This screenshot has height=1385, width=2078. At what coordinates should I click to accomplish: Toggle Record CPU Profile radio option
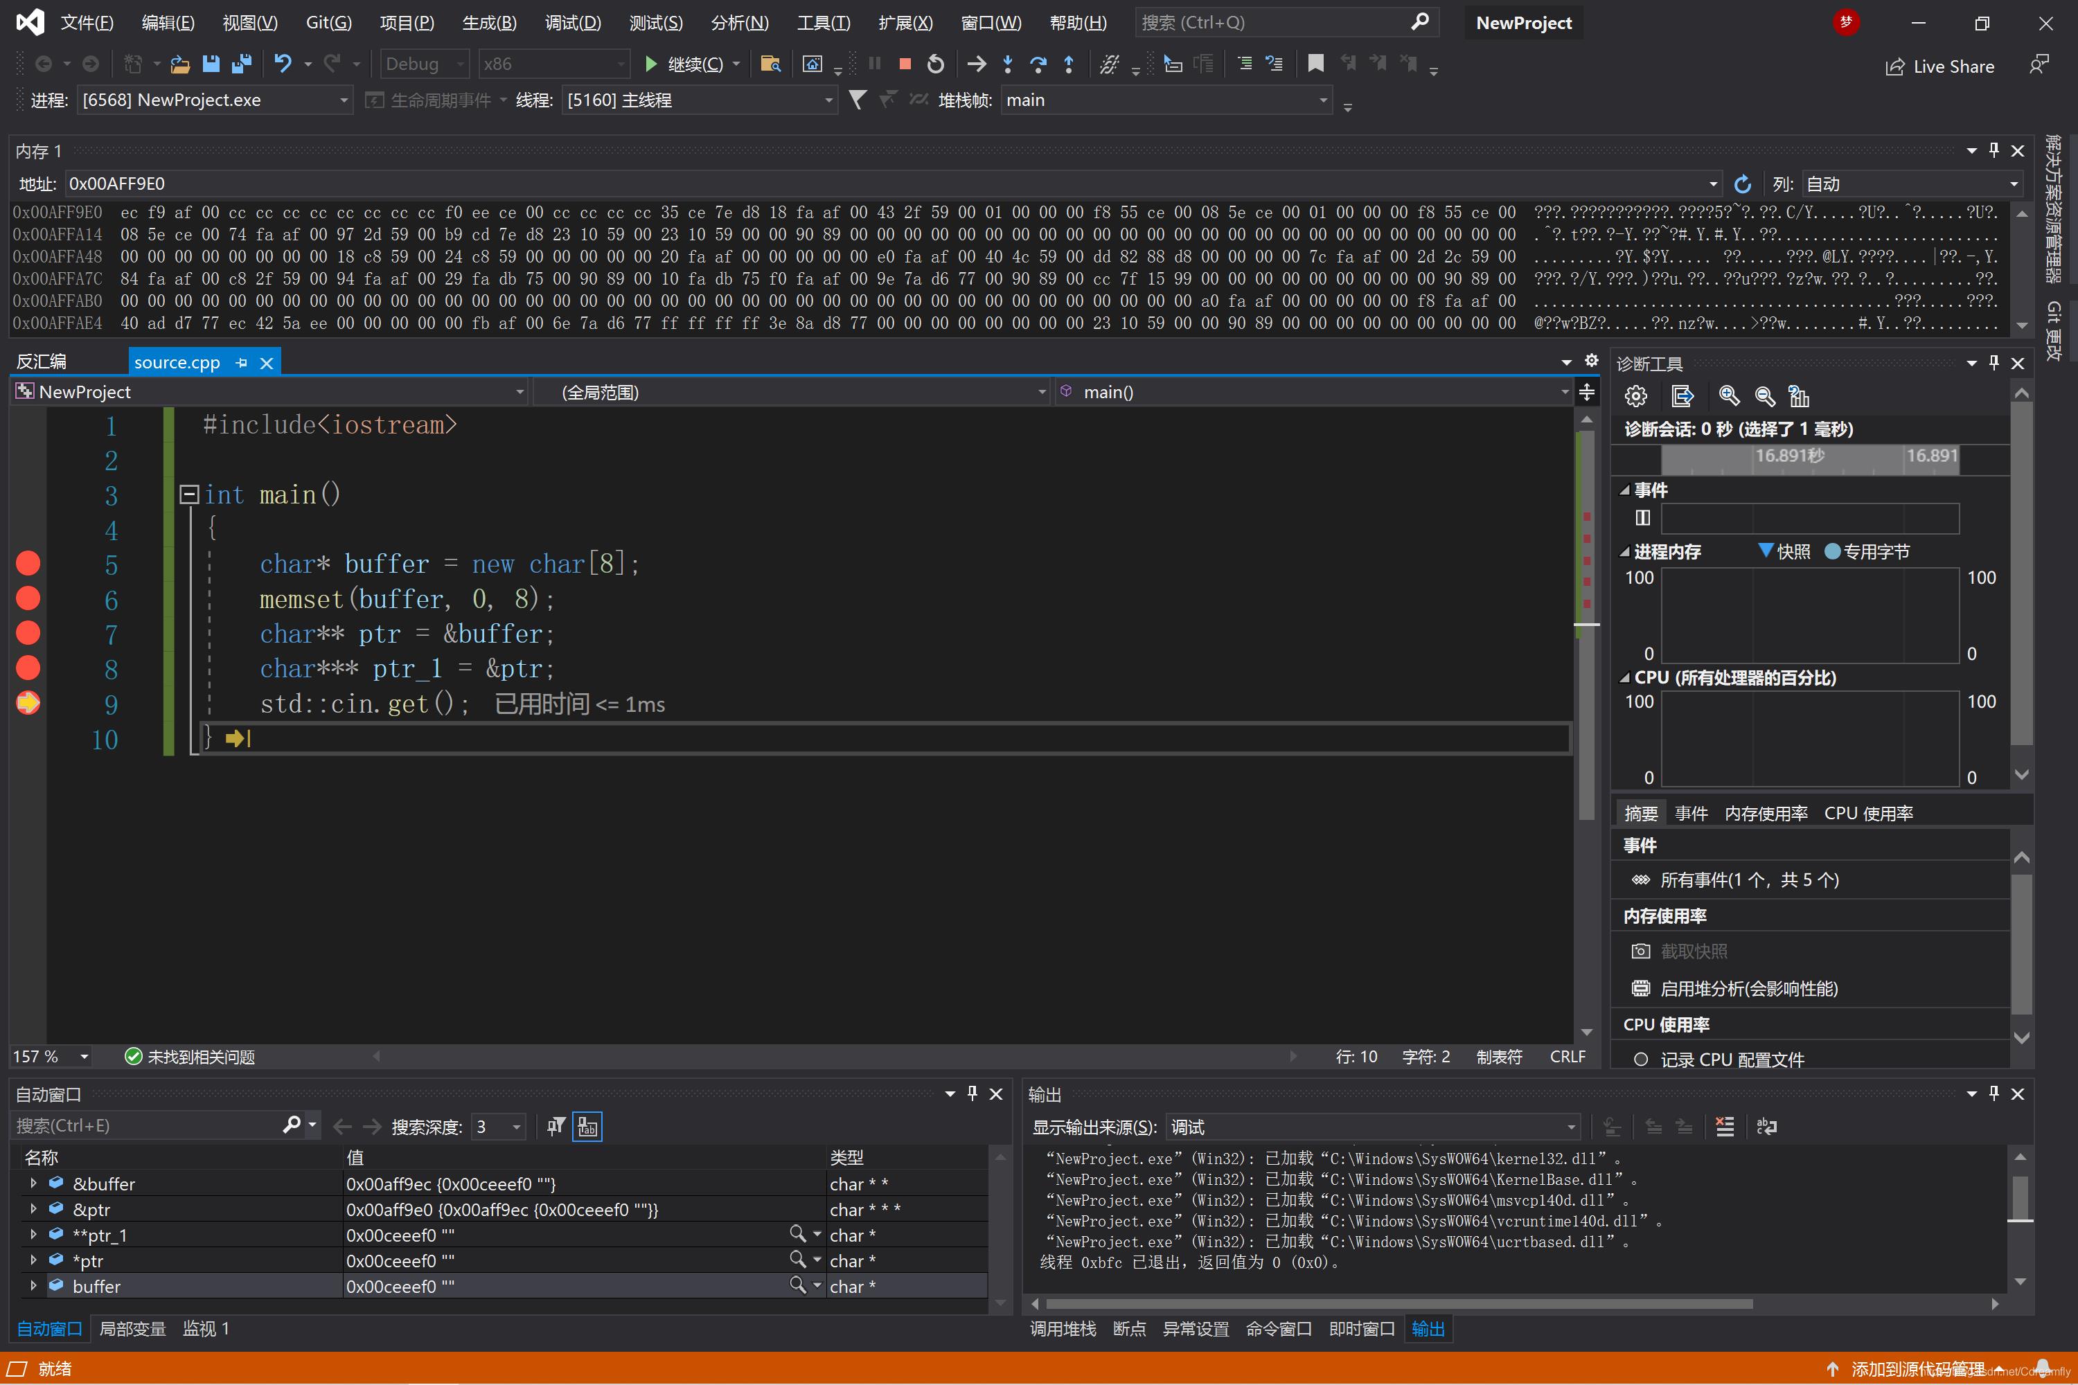tap(1641, 1059)
